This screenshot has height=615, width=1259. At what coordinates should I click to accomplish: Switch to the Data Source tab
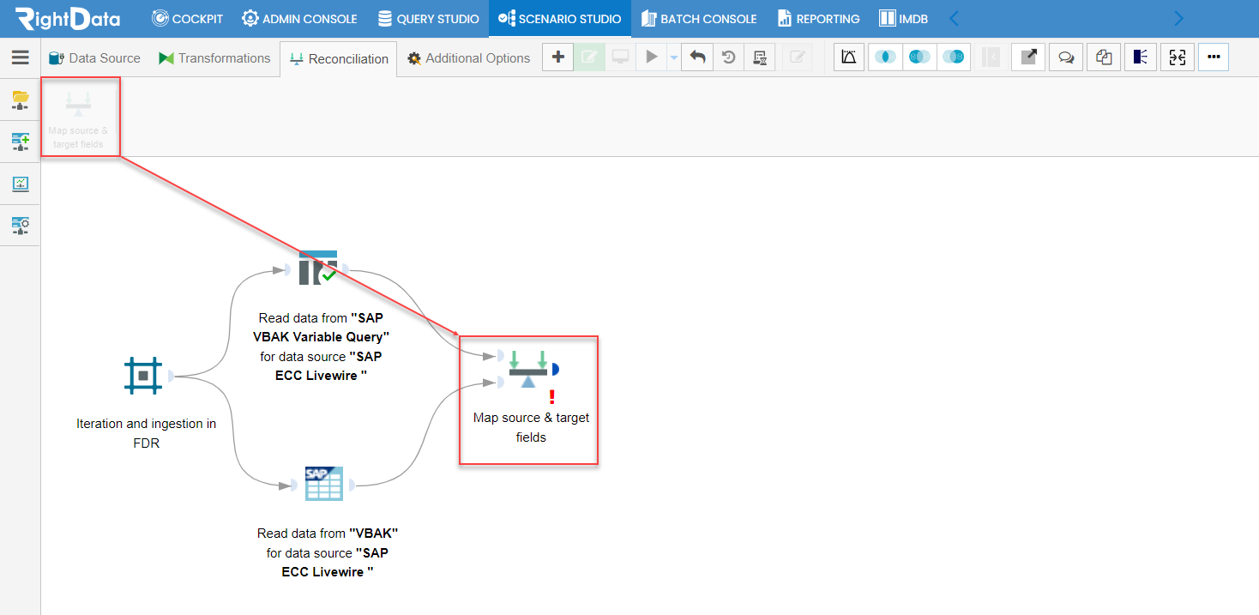coord(94,58)
